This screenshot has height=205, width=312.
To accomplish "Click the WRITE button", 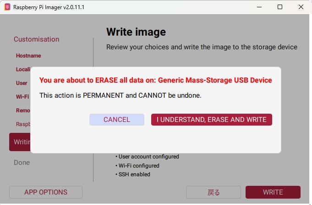I will 273,192.
